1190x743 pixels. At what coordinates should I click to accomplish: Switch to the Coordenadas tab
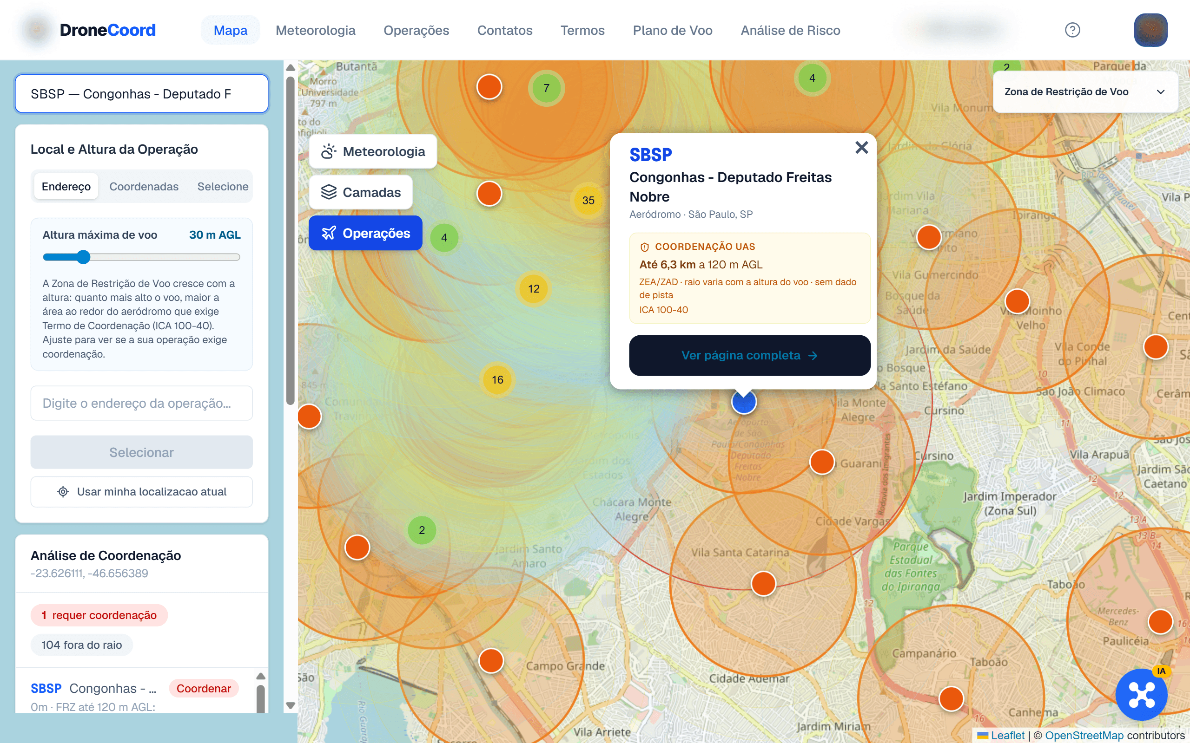[x=144, y=187]
